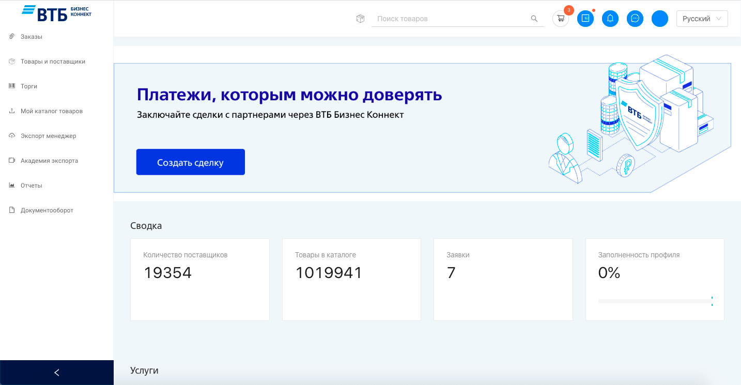Click the Заполненность профиля progress bar

coord(655,301)
